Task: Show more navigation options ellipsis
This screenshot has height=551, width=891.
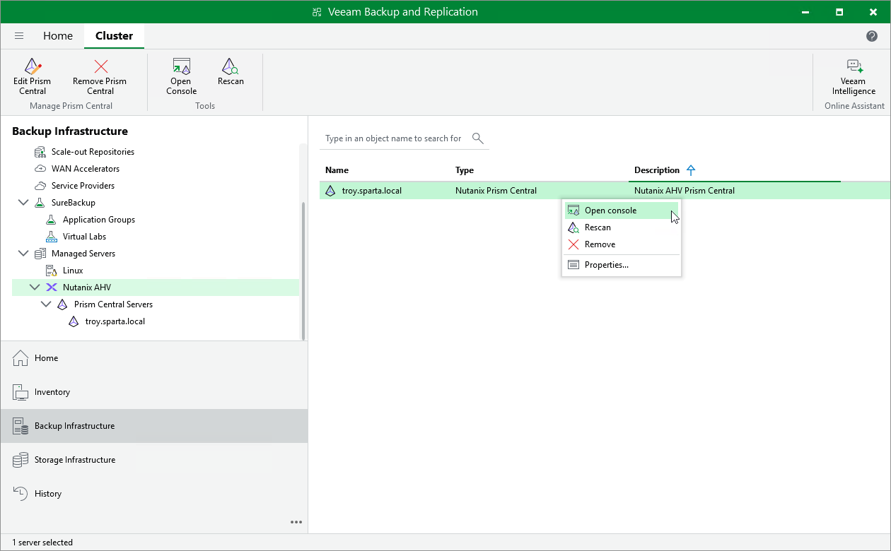Action: point(296,523)
